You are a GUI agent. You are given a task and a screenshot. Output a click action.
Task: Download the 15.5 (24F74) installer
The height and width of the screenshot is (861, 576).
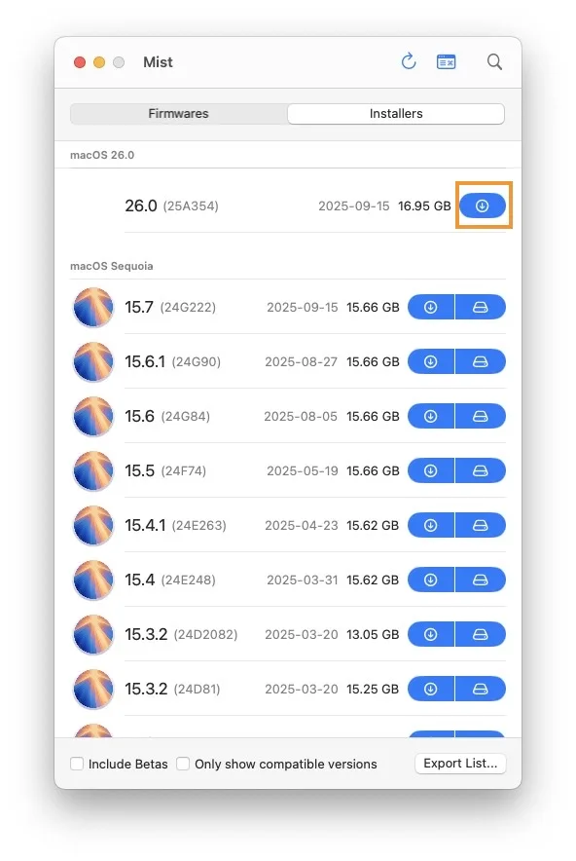[x=431, y=470]
